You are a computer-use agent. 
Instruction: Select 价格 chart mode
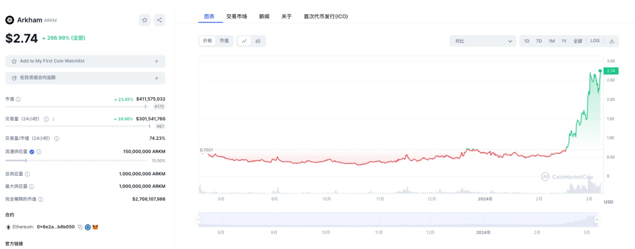coord(207,41)
